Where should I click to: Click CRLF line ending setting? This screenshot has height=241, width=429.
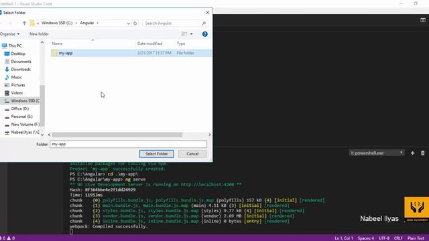click(x=398, y=238)
